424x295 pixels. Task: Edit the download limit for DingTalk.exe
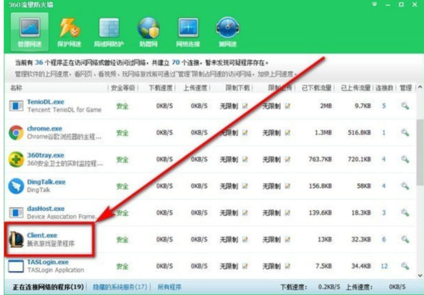(x=245, y=186)
